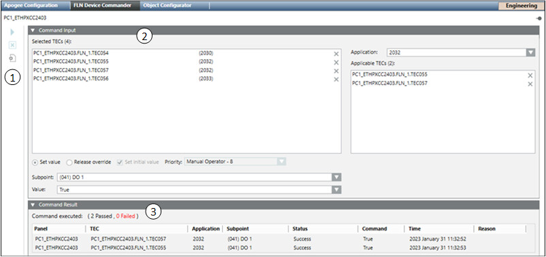Click the 11:32:52 time cell

click(438, 239)
